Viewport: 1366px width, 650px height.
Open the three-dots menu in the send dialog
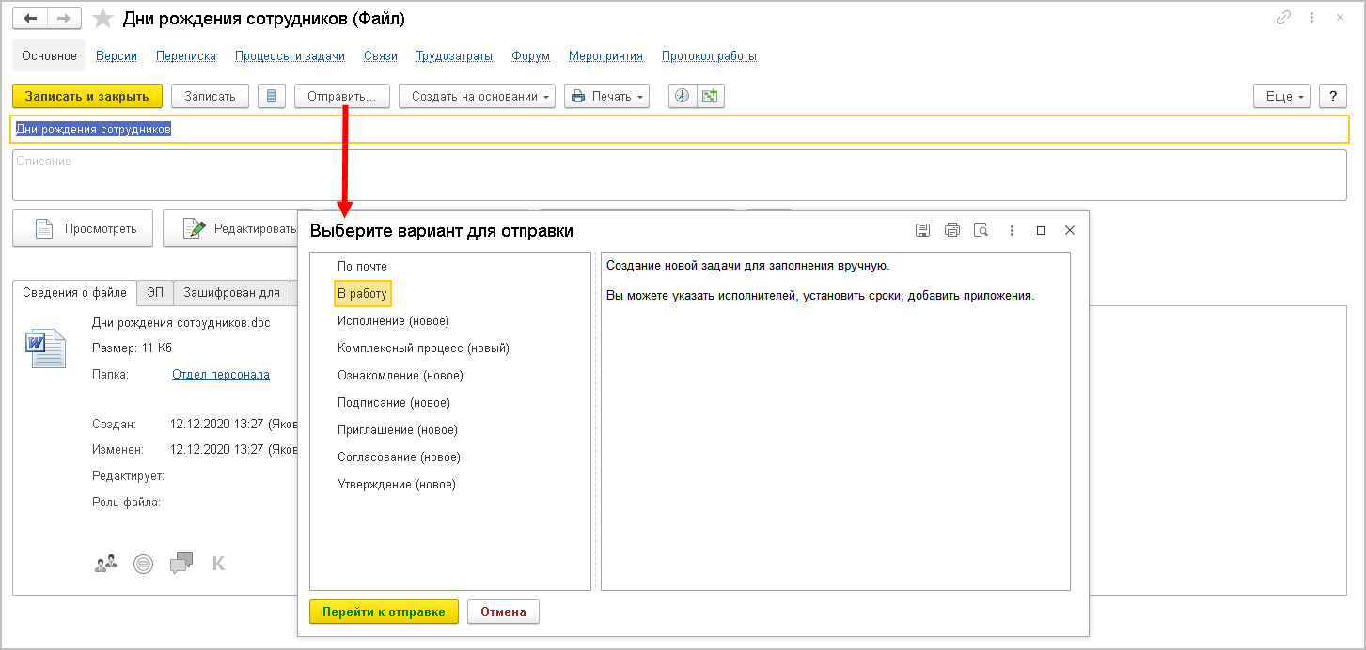[1012, 230]
